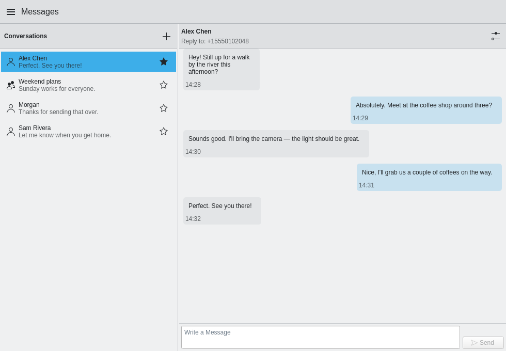Star the Morgan conversation
Screen dimensions: 506x351
(x=164, y=108)
